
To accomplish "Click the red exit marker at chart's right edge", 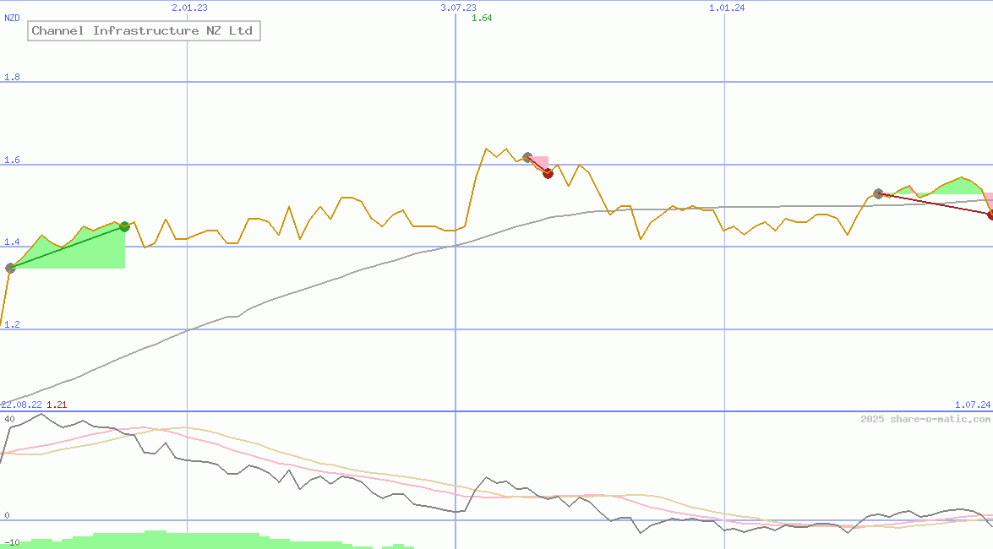I will [990, 215].
